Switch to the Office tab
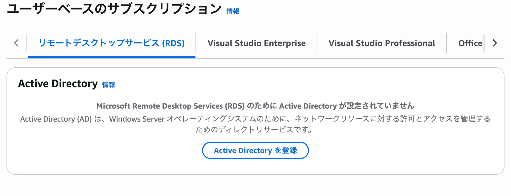511x196 pixels. click(x=470, y=43)
